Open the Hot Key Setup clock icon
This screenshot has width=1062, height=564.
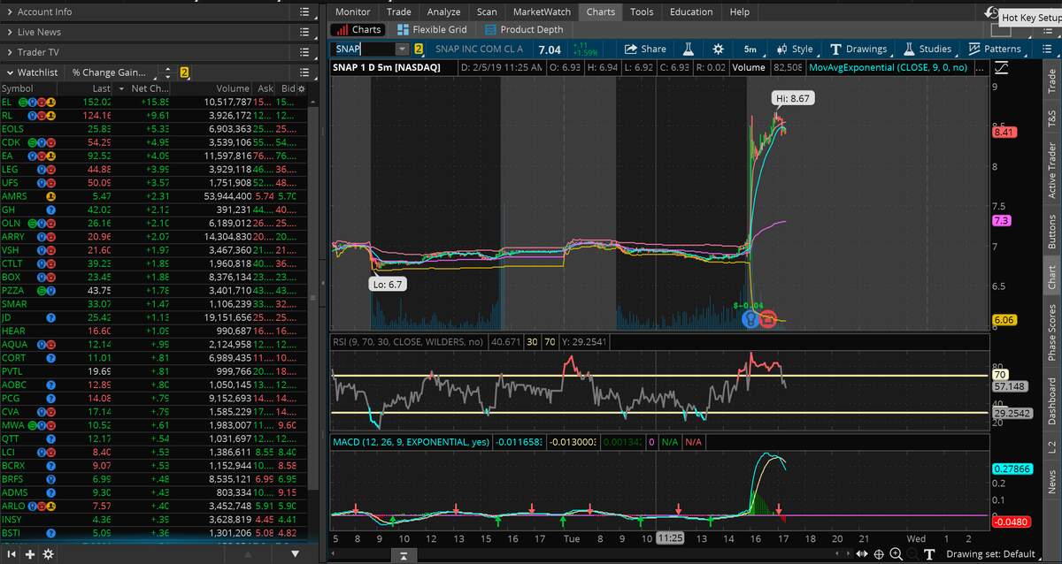point(992,13)
